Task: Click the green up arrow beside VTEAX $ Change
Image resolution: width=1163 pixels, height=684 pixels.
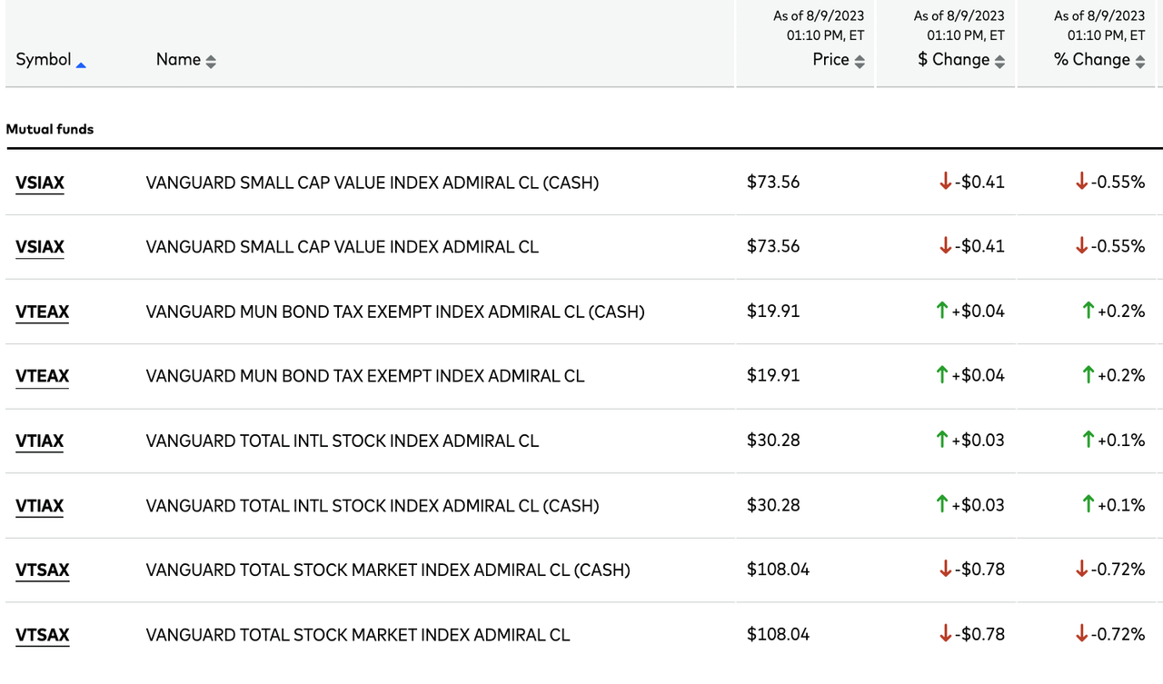Action: pos(940,375)
